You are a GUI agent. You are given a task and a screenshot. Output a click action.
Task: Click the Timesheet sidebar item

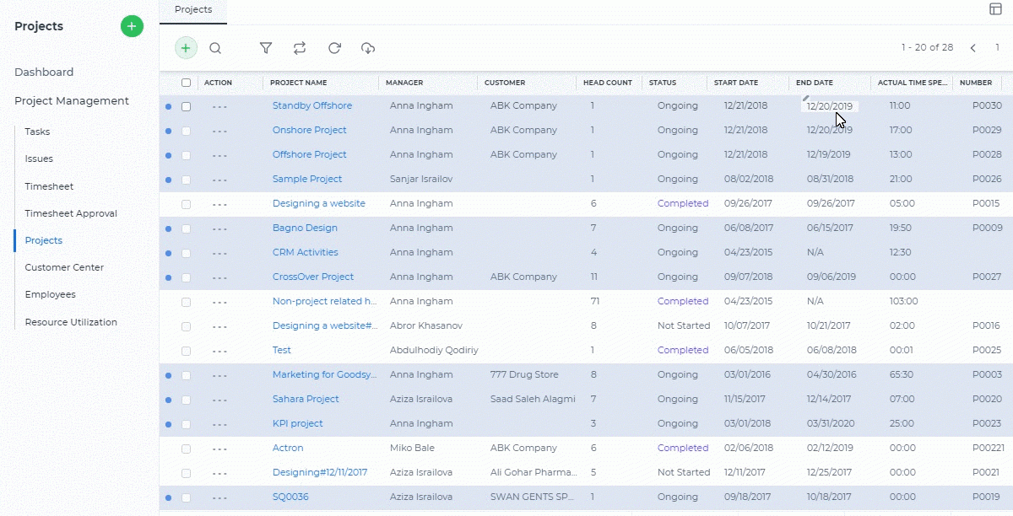(x=49, y=186)
